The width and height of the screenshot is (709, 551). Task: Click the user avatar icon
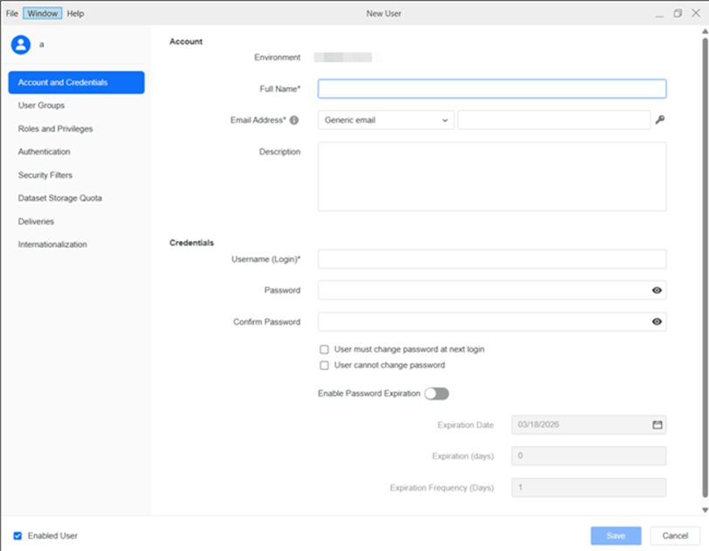coord(20,45)
